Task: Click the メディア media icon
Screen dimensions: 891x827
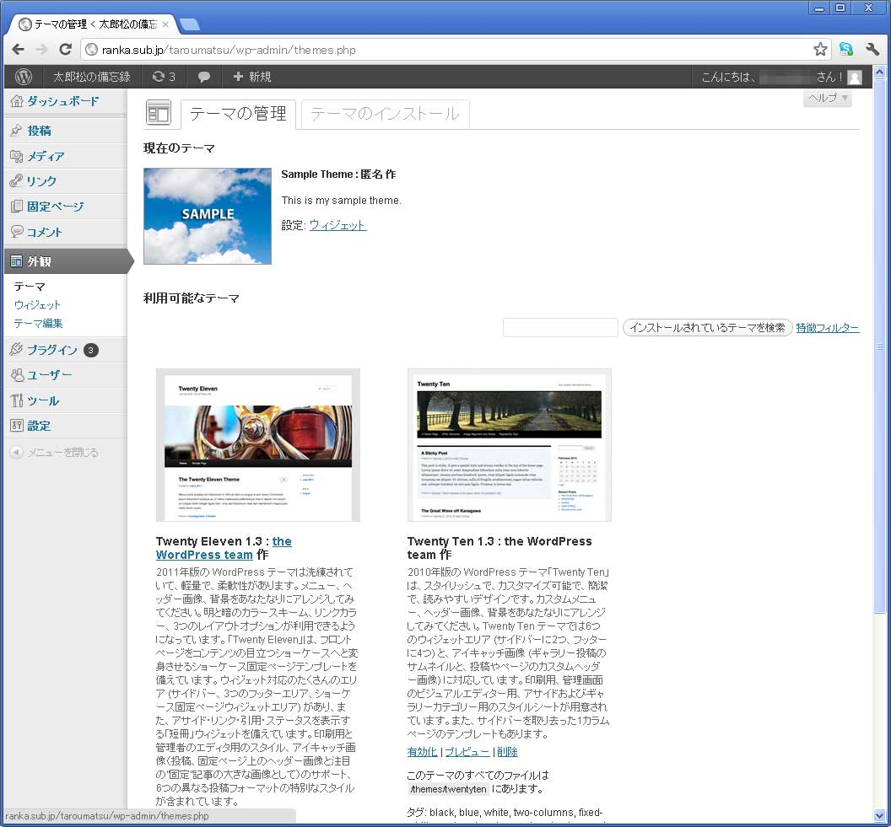Action: pyautogui.click(x=17, y=156)
